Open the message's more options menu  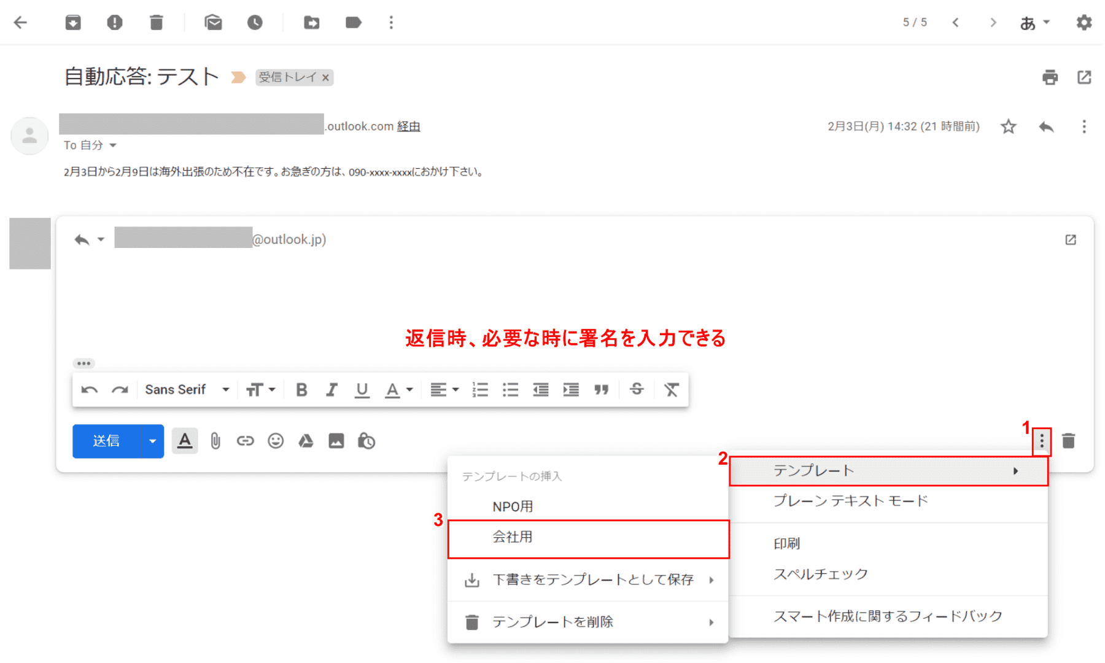coord(1084,126)
